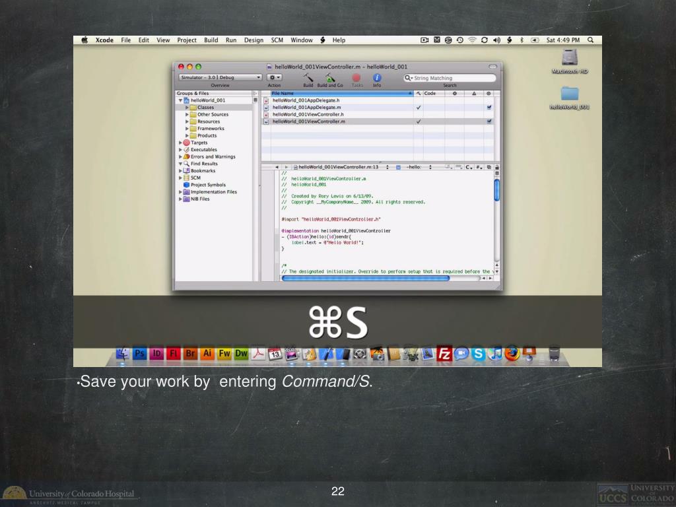The image size is (676, 507).
Task: Open the Build menu
Action: 211,40
